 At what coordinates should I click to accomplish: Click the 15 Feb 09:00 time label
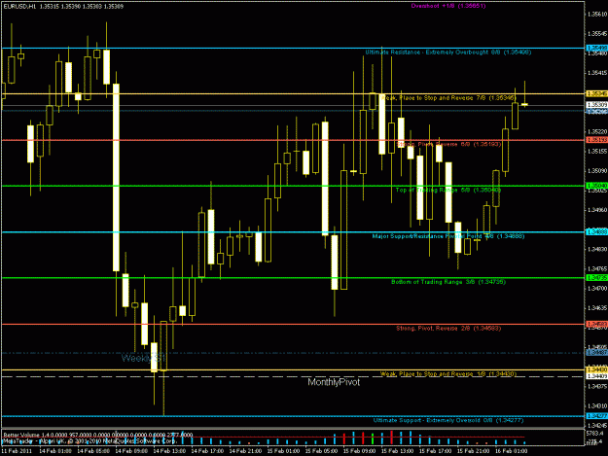point(360,451)
